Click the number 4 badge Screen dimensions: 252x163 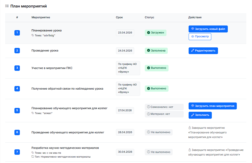(17, 89)
